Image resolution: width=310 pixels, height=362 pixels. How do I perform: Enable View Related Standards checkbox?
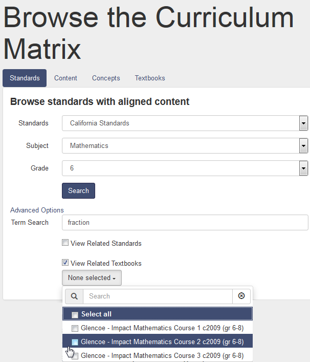[65, 243]
